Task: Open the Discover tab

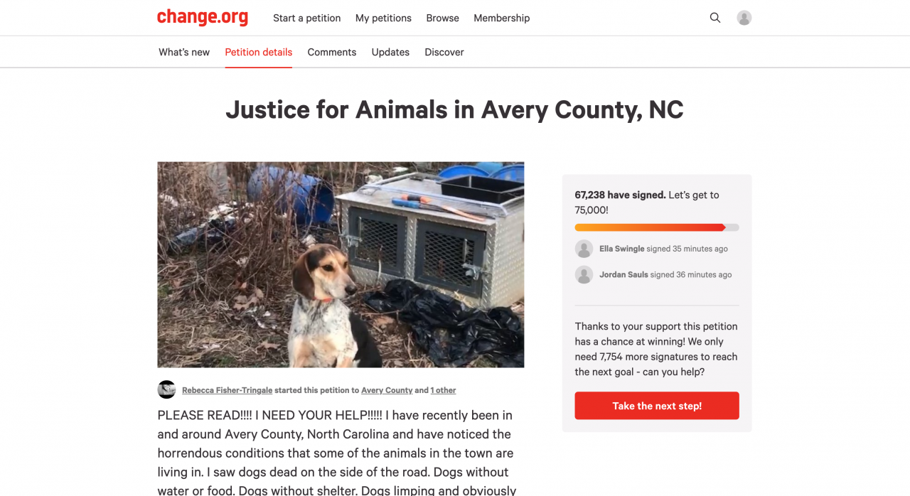Action: (x=444, y=52)
